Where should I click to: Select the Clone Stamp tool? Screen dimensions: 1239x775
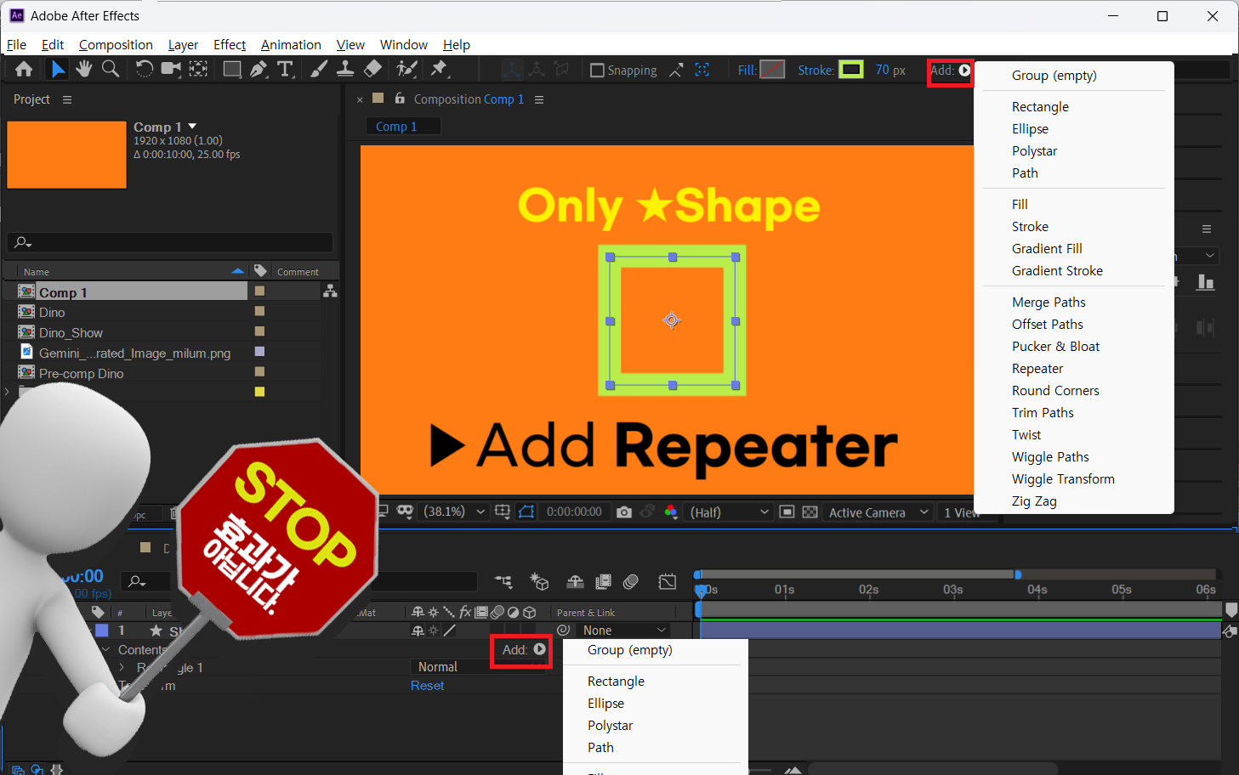click(345, 70)
